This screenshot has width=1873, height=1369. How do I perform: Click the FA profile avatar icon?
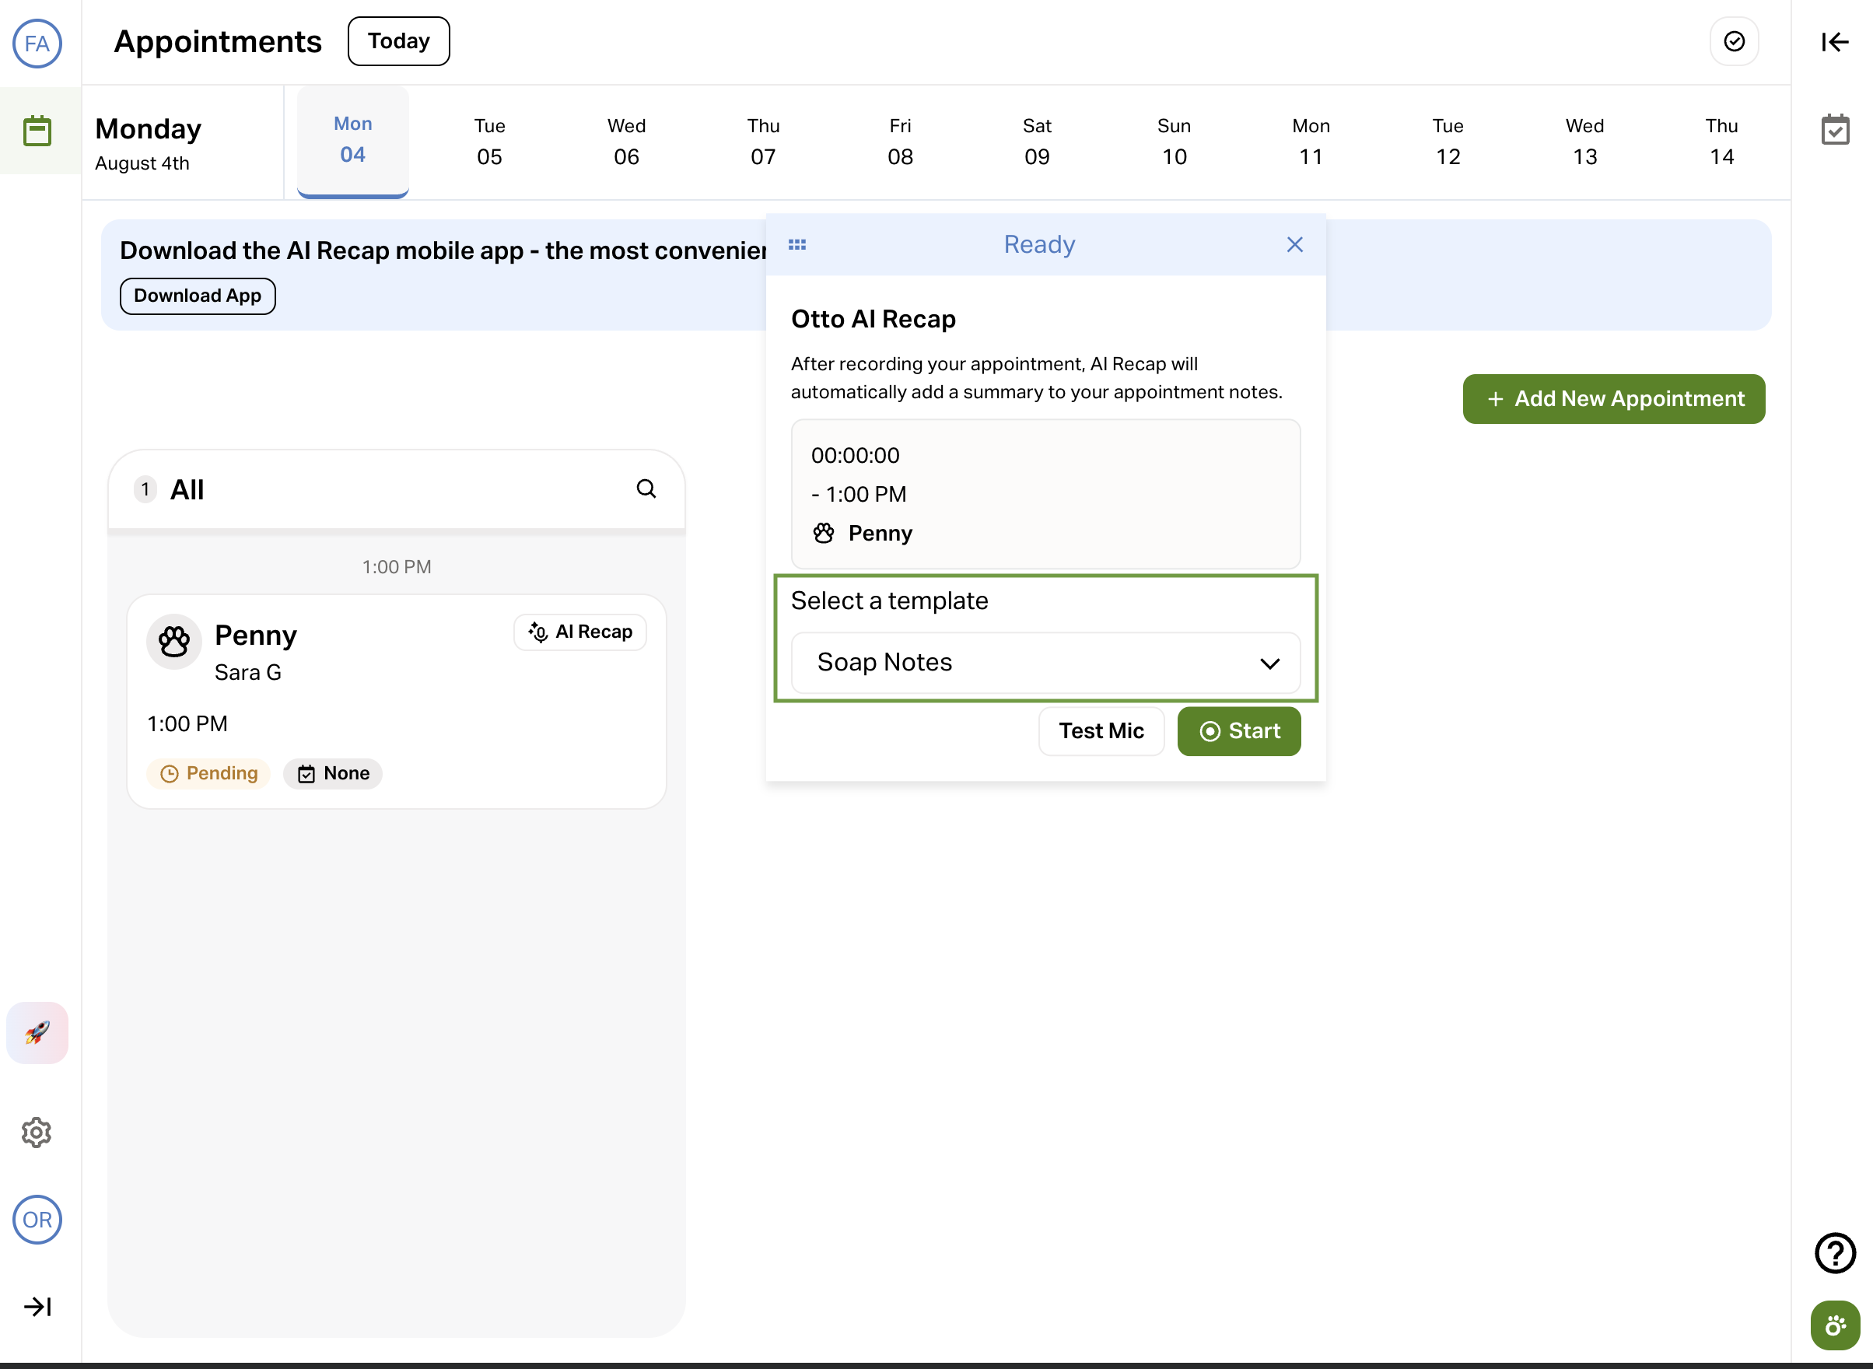(37, 43)
